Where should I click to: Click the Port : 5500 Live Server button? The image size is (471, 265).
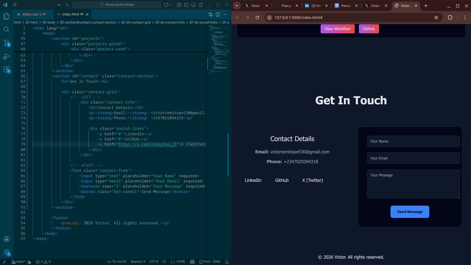point(210,261)
